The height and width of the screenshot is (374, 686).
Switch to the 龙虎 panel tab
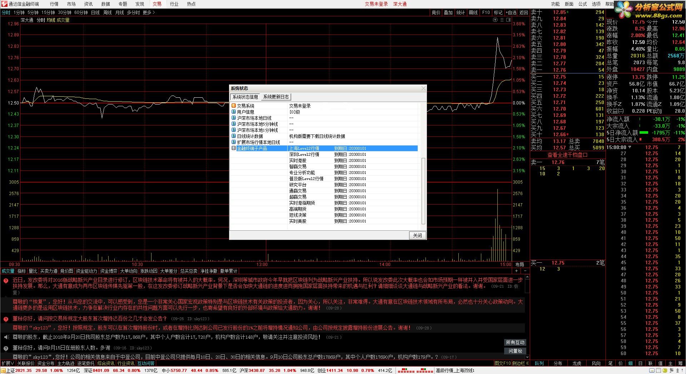(x=577, y=363)
